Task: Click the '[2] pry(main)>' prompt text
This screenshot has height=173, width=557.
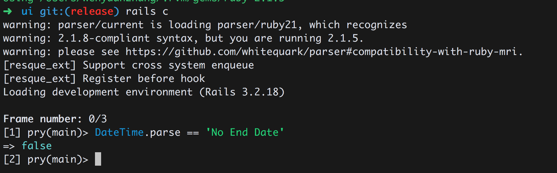Action: [46, 159]
